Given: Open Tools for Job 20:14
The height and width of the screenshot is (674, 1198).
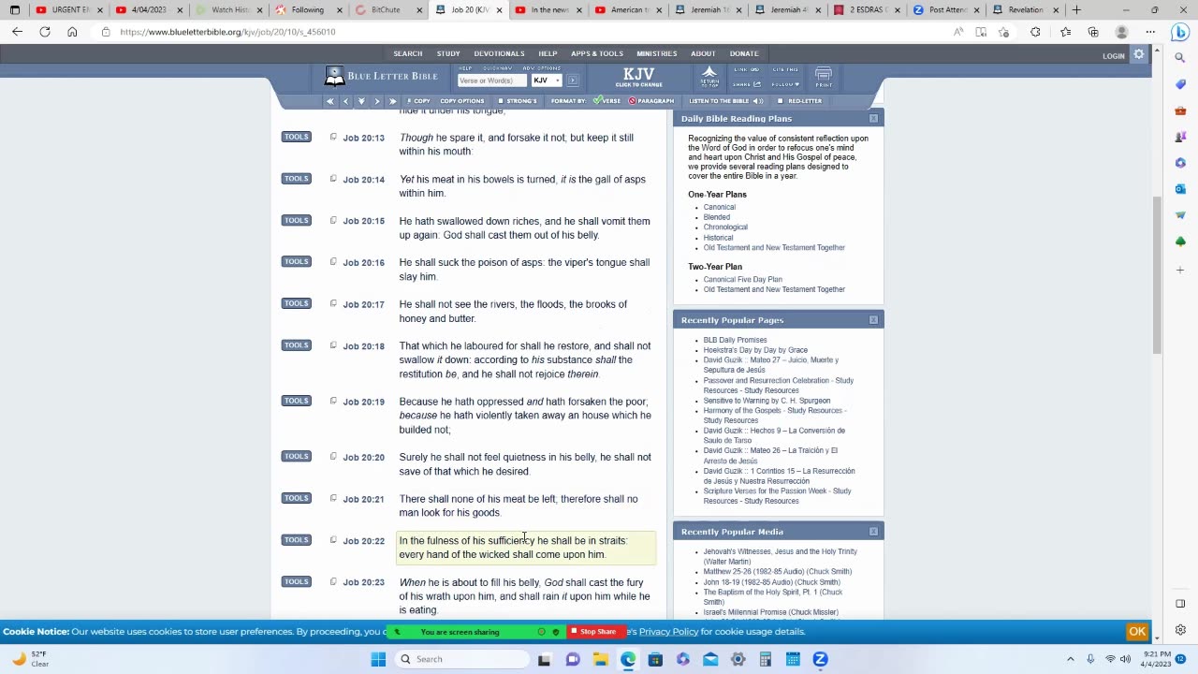Looking at the screenshot, I should 296,179.
